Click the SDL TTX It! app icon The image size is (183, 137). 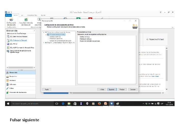[x=8, y=44]
